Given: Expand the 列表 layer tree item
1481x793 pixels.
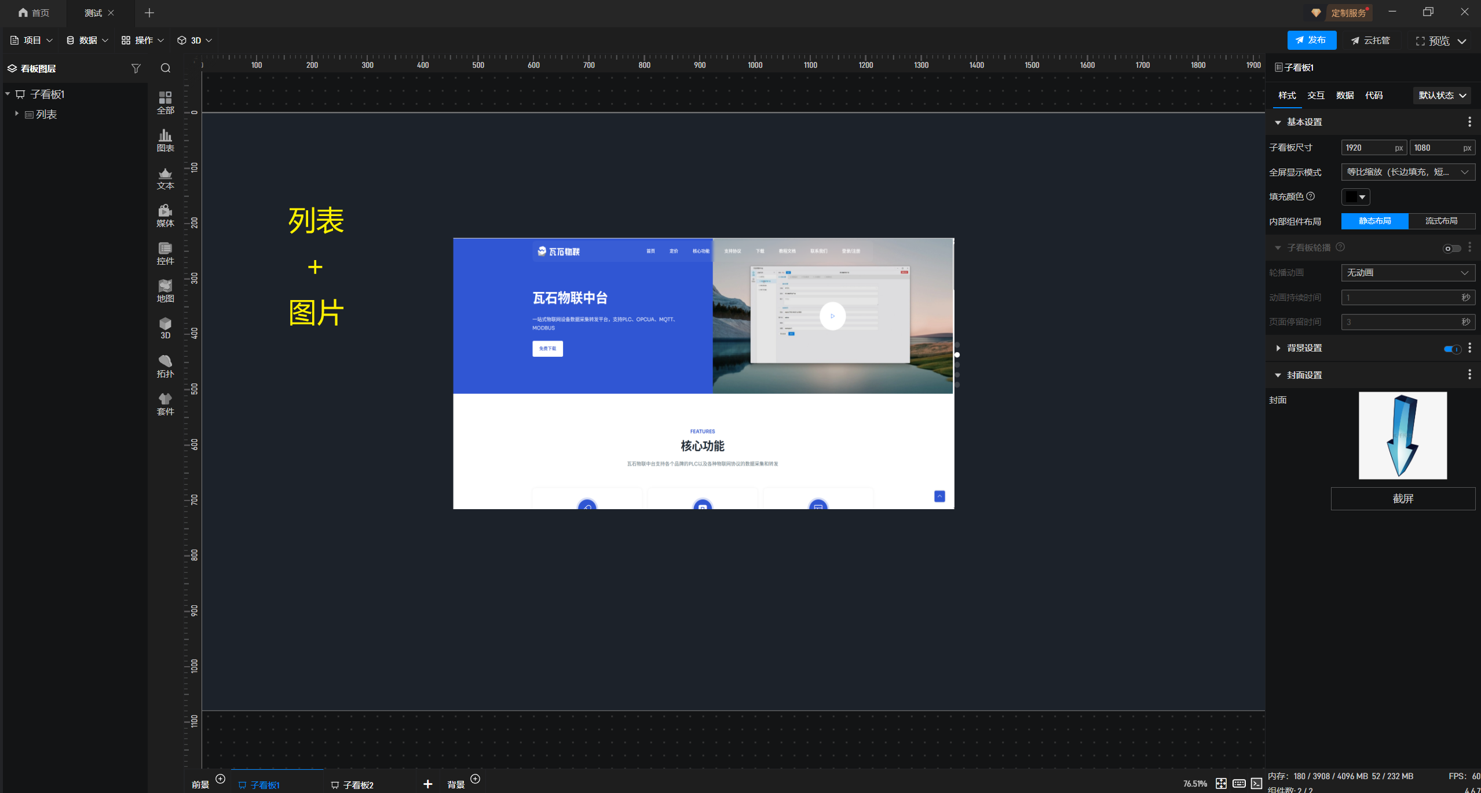Looking at the screenshot, I should click(x=17, y=114).
